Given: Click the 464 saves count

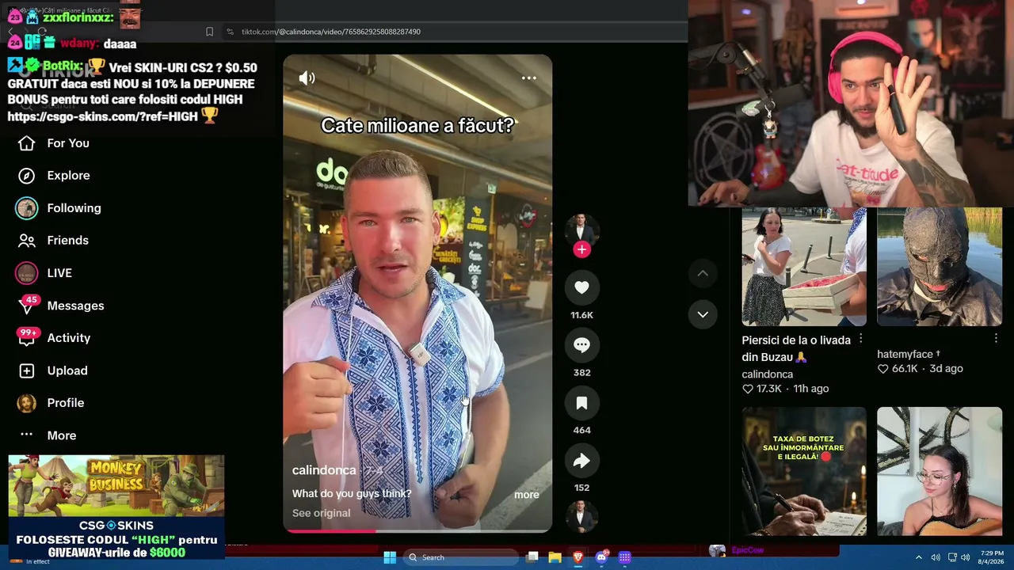Looking at the screenshot, I should click(581, 431).
